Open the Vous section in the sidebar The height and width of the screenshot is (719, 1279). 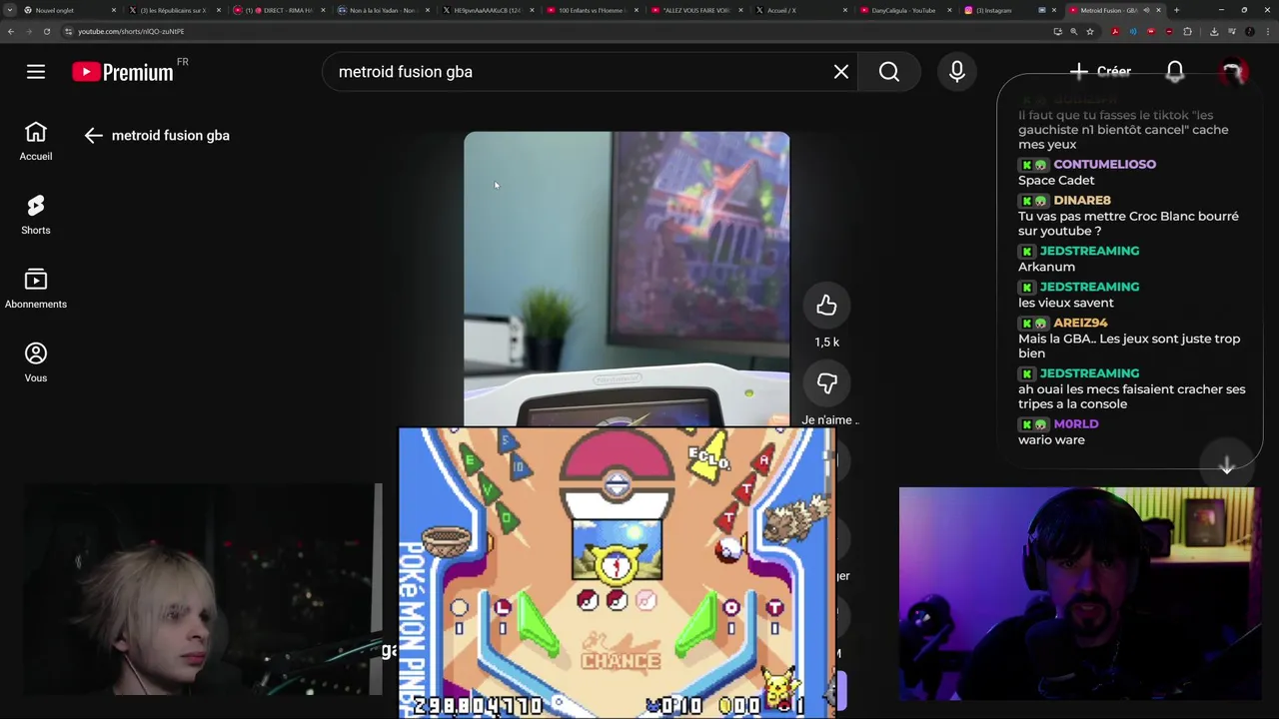36,363
